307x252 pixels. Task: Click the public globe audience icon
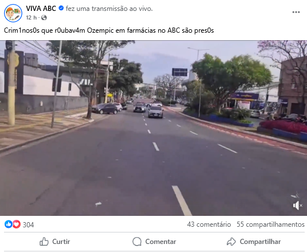click(x=44, y=18)
